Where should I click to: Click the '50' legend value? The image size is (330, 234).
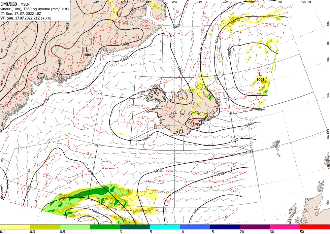pyautogui.click(x=302, y=232)
